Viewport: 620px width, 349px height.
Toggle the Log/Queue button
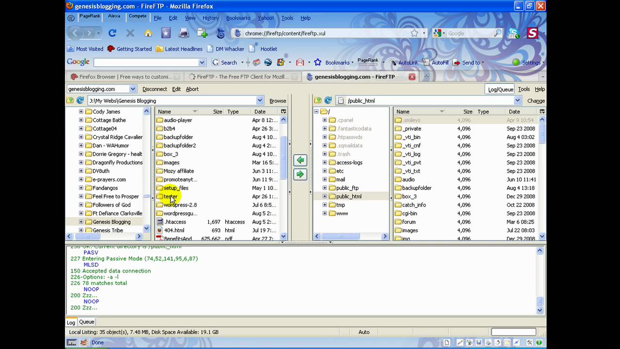[500, 89]
